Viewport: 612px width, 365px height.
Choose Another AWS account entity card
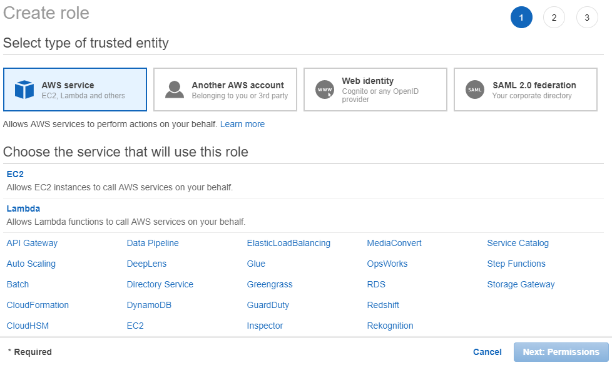click(x=225, y=90)
